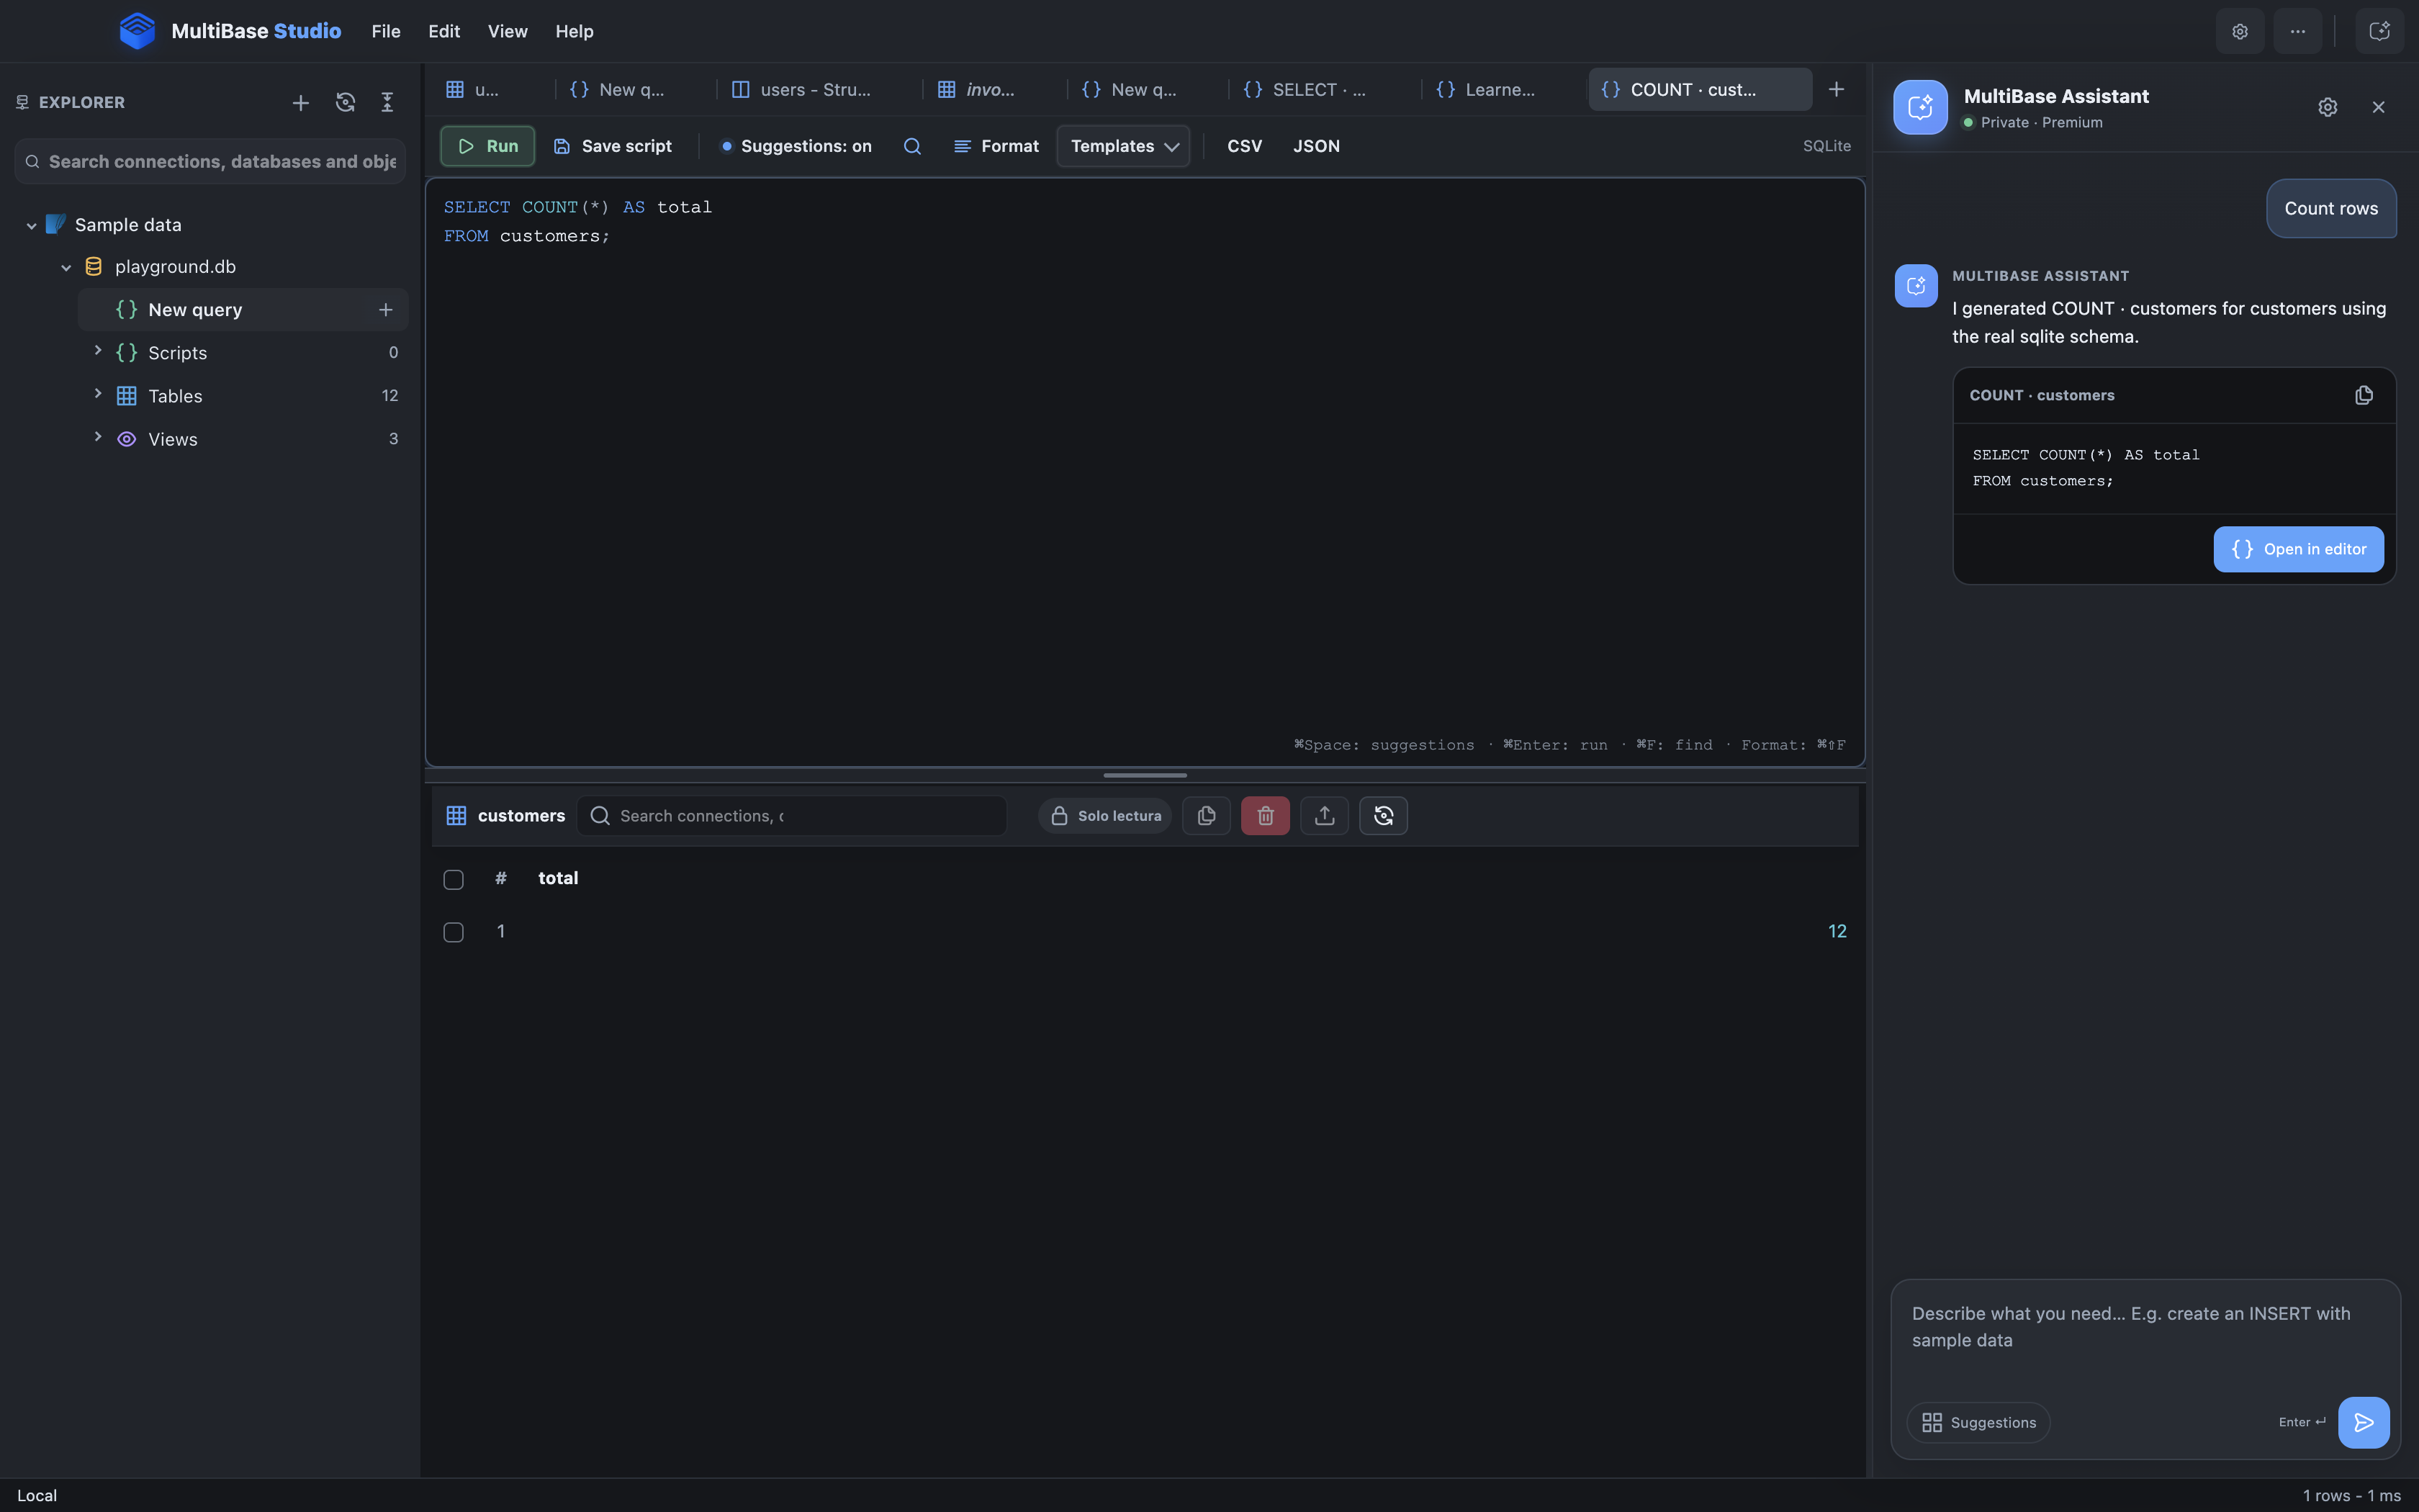
Task: Check the select-all rows checkbox
Action: (x=454, y=879)
